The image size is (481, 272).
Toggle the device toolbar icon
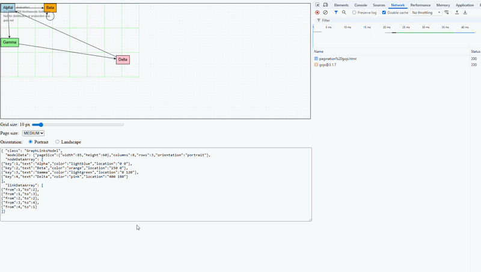[325, 5]
